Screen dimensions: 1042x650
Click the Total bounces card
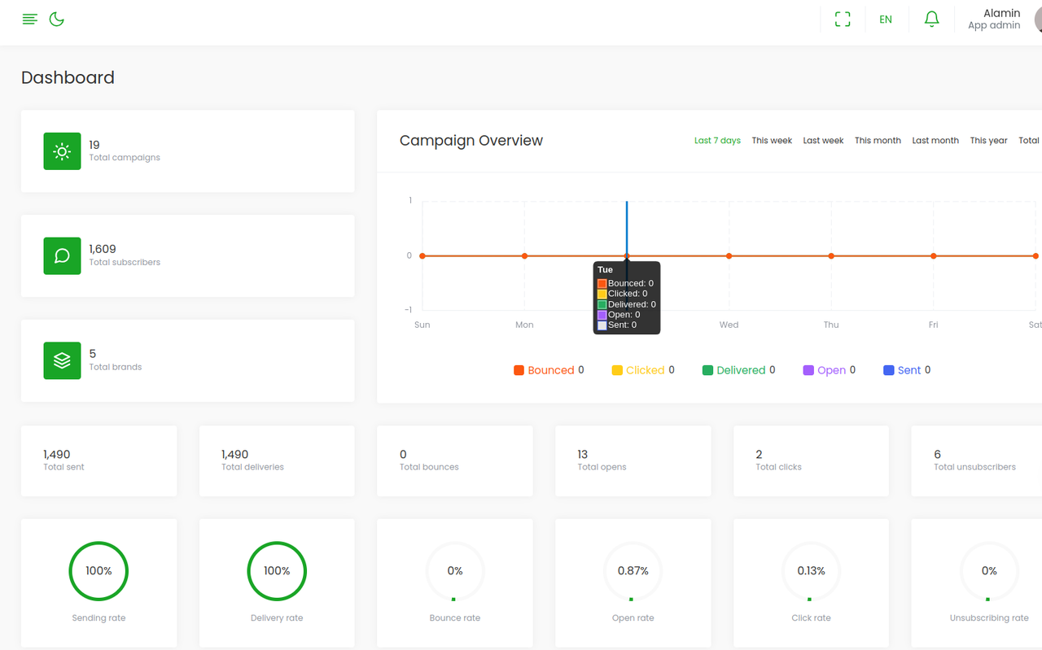(x=455, y=460)
